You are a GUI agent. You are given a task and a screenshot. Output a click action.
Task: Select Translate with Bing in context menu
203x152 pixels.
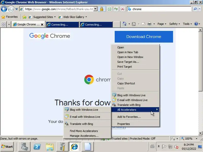[x=136, y=105]
